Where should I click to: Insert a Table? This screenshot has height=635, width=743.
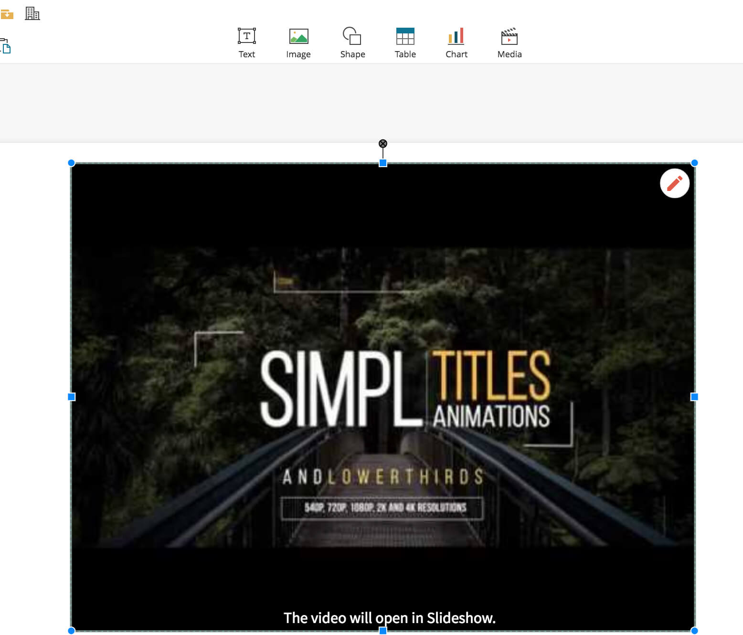(x=405, y=43)
